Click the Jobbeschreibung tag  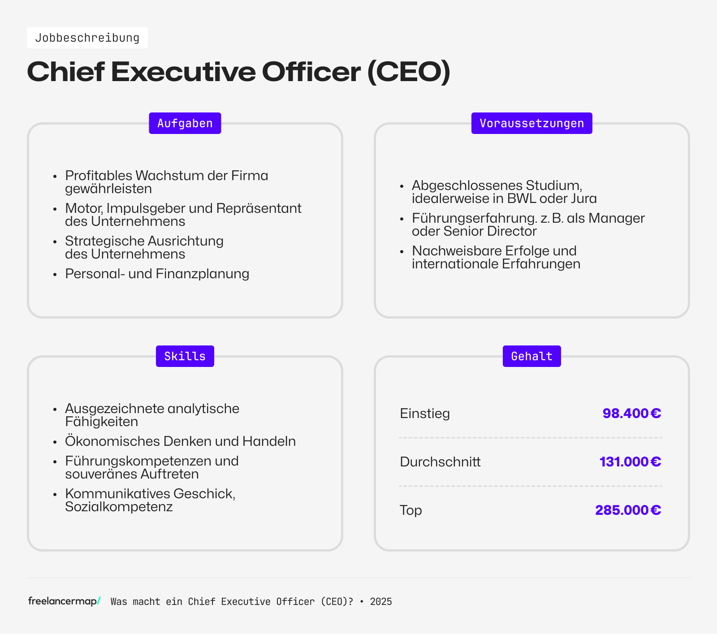[87, 38]
